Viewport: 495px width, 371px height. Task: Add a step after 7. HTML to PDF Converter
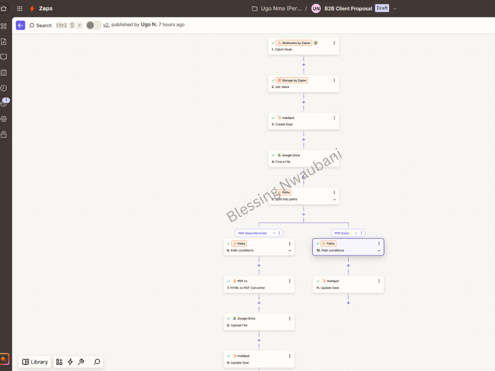[x=259, y=303]
